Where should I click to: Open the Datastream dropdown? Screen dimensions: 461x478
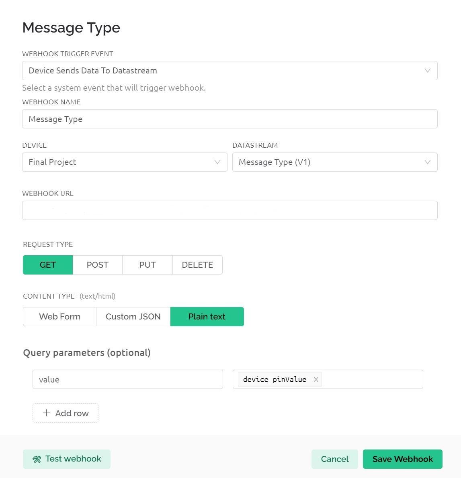coord(334,162)
